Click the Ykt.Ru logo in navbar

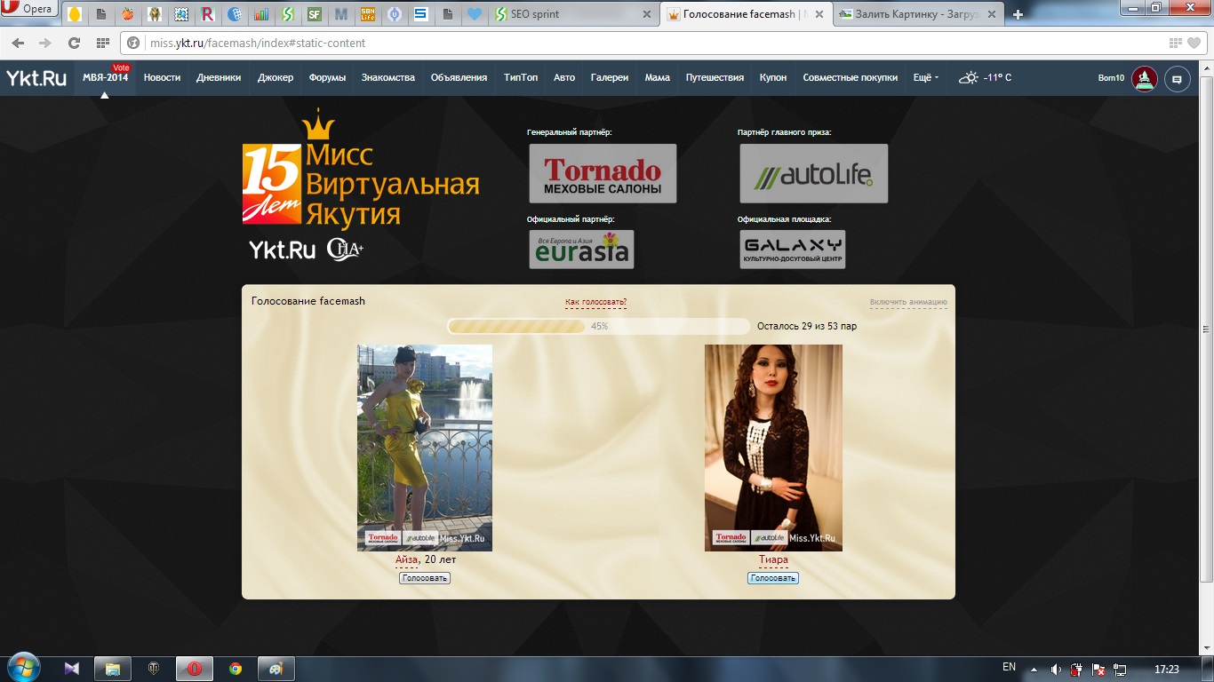36,78
